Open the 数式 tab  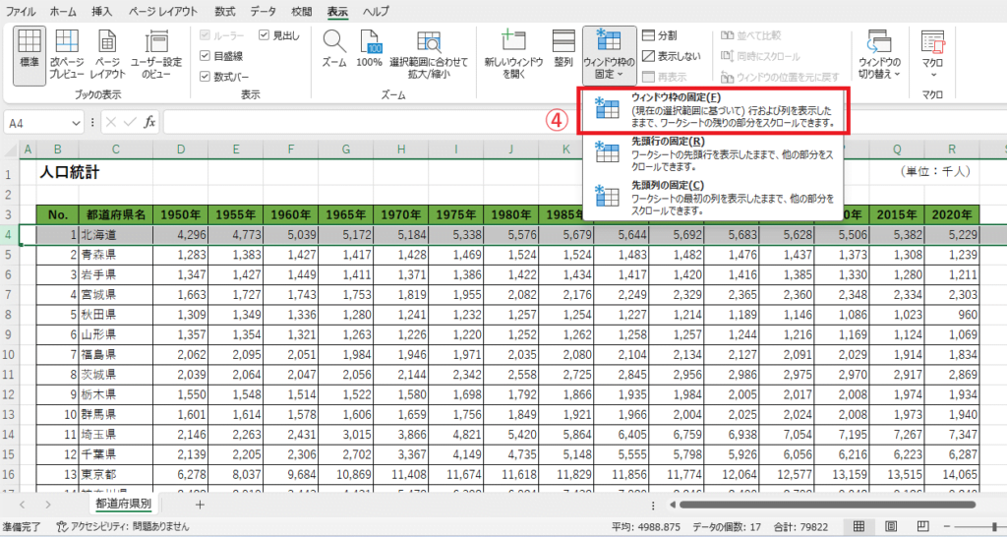point(225,12)
